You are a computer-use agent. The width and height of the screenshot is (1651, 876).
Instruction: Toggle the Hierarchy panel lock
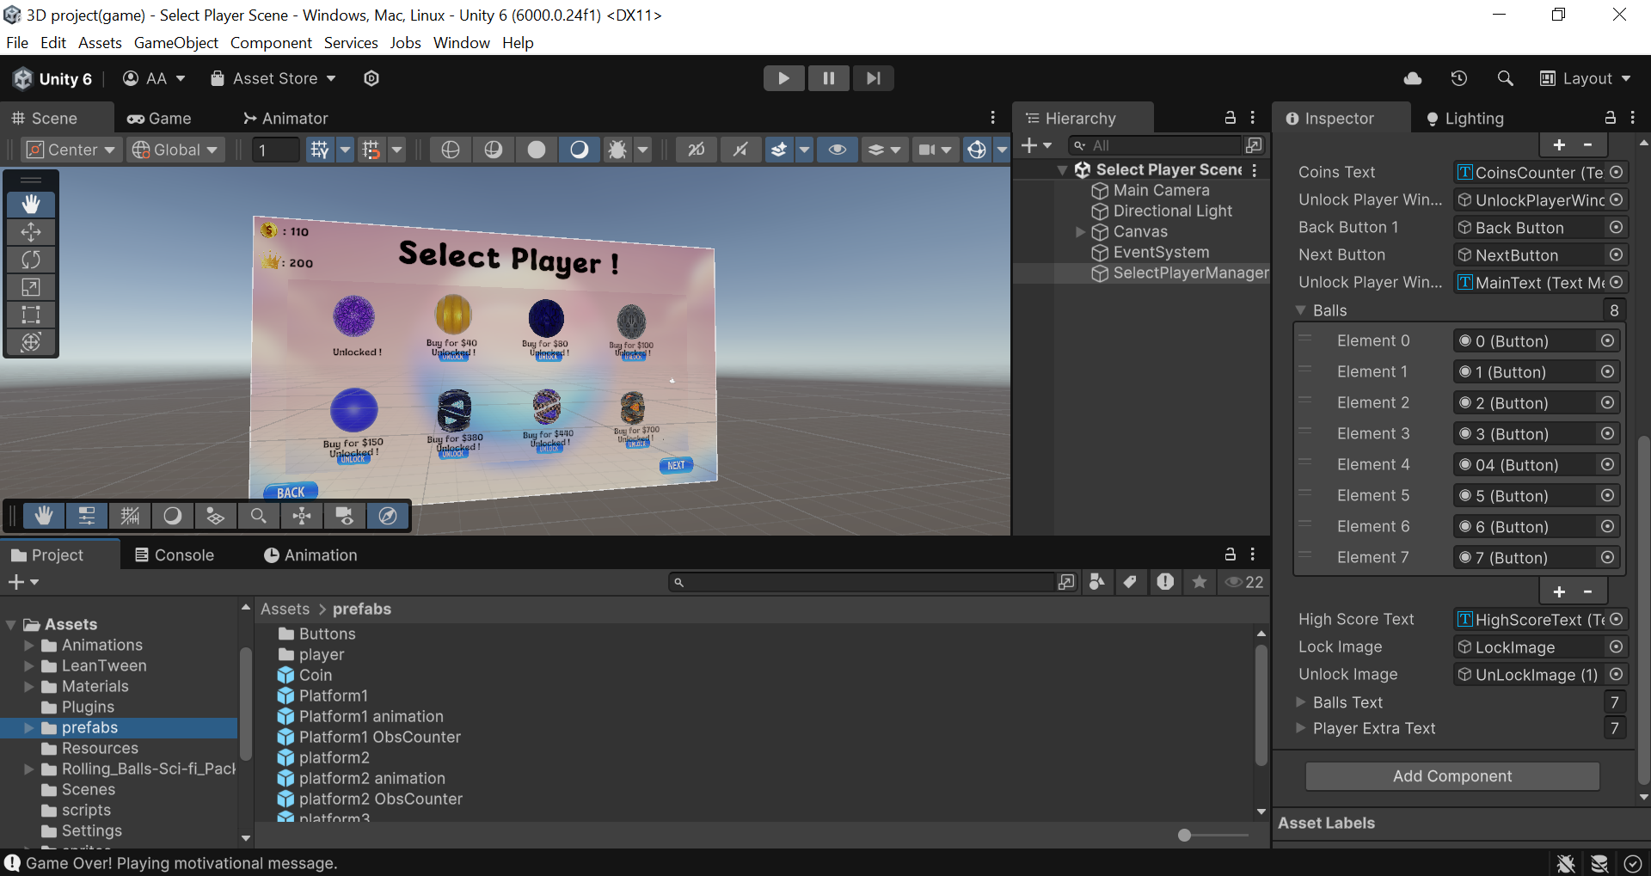pos(1230,118)
